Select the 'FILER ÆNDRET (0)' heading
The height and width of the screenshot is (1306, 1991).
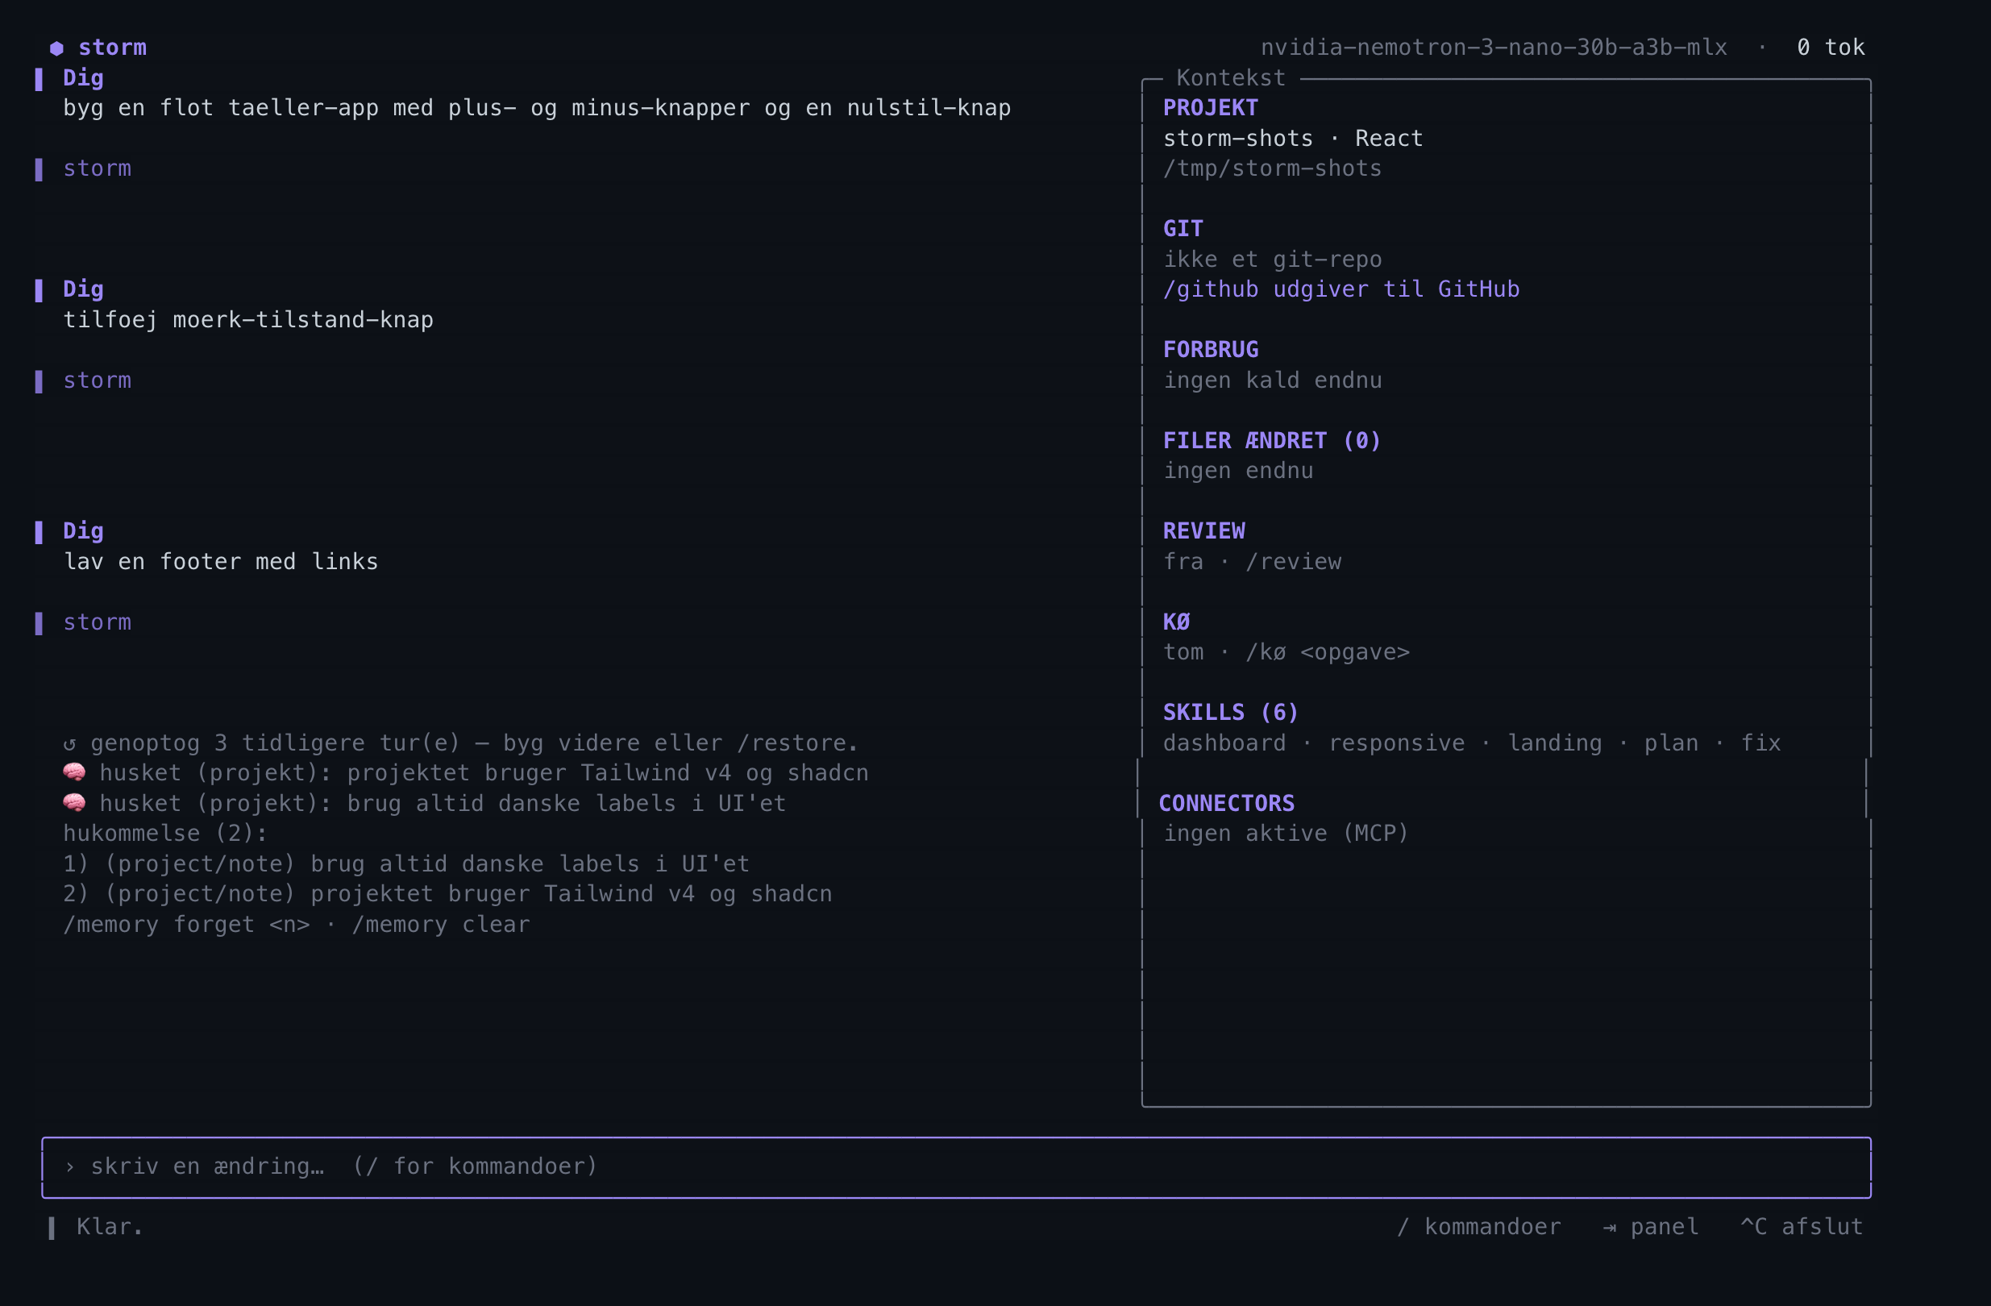1271,441
